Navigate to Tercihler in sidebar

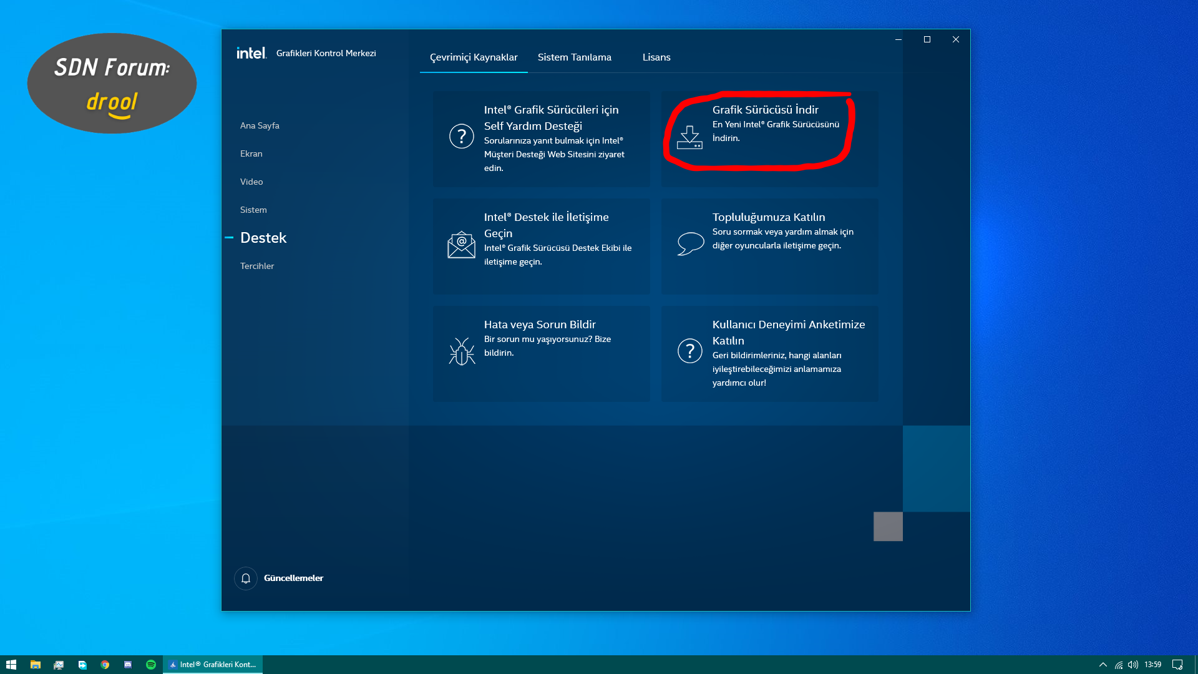coord(257,266)
